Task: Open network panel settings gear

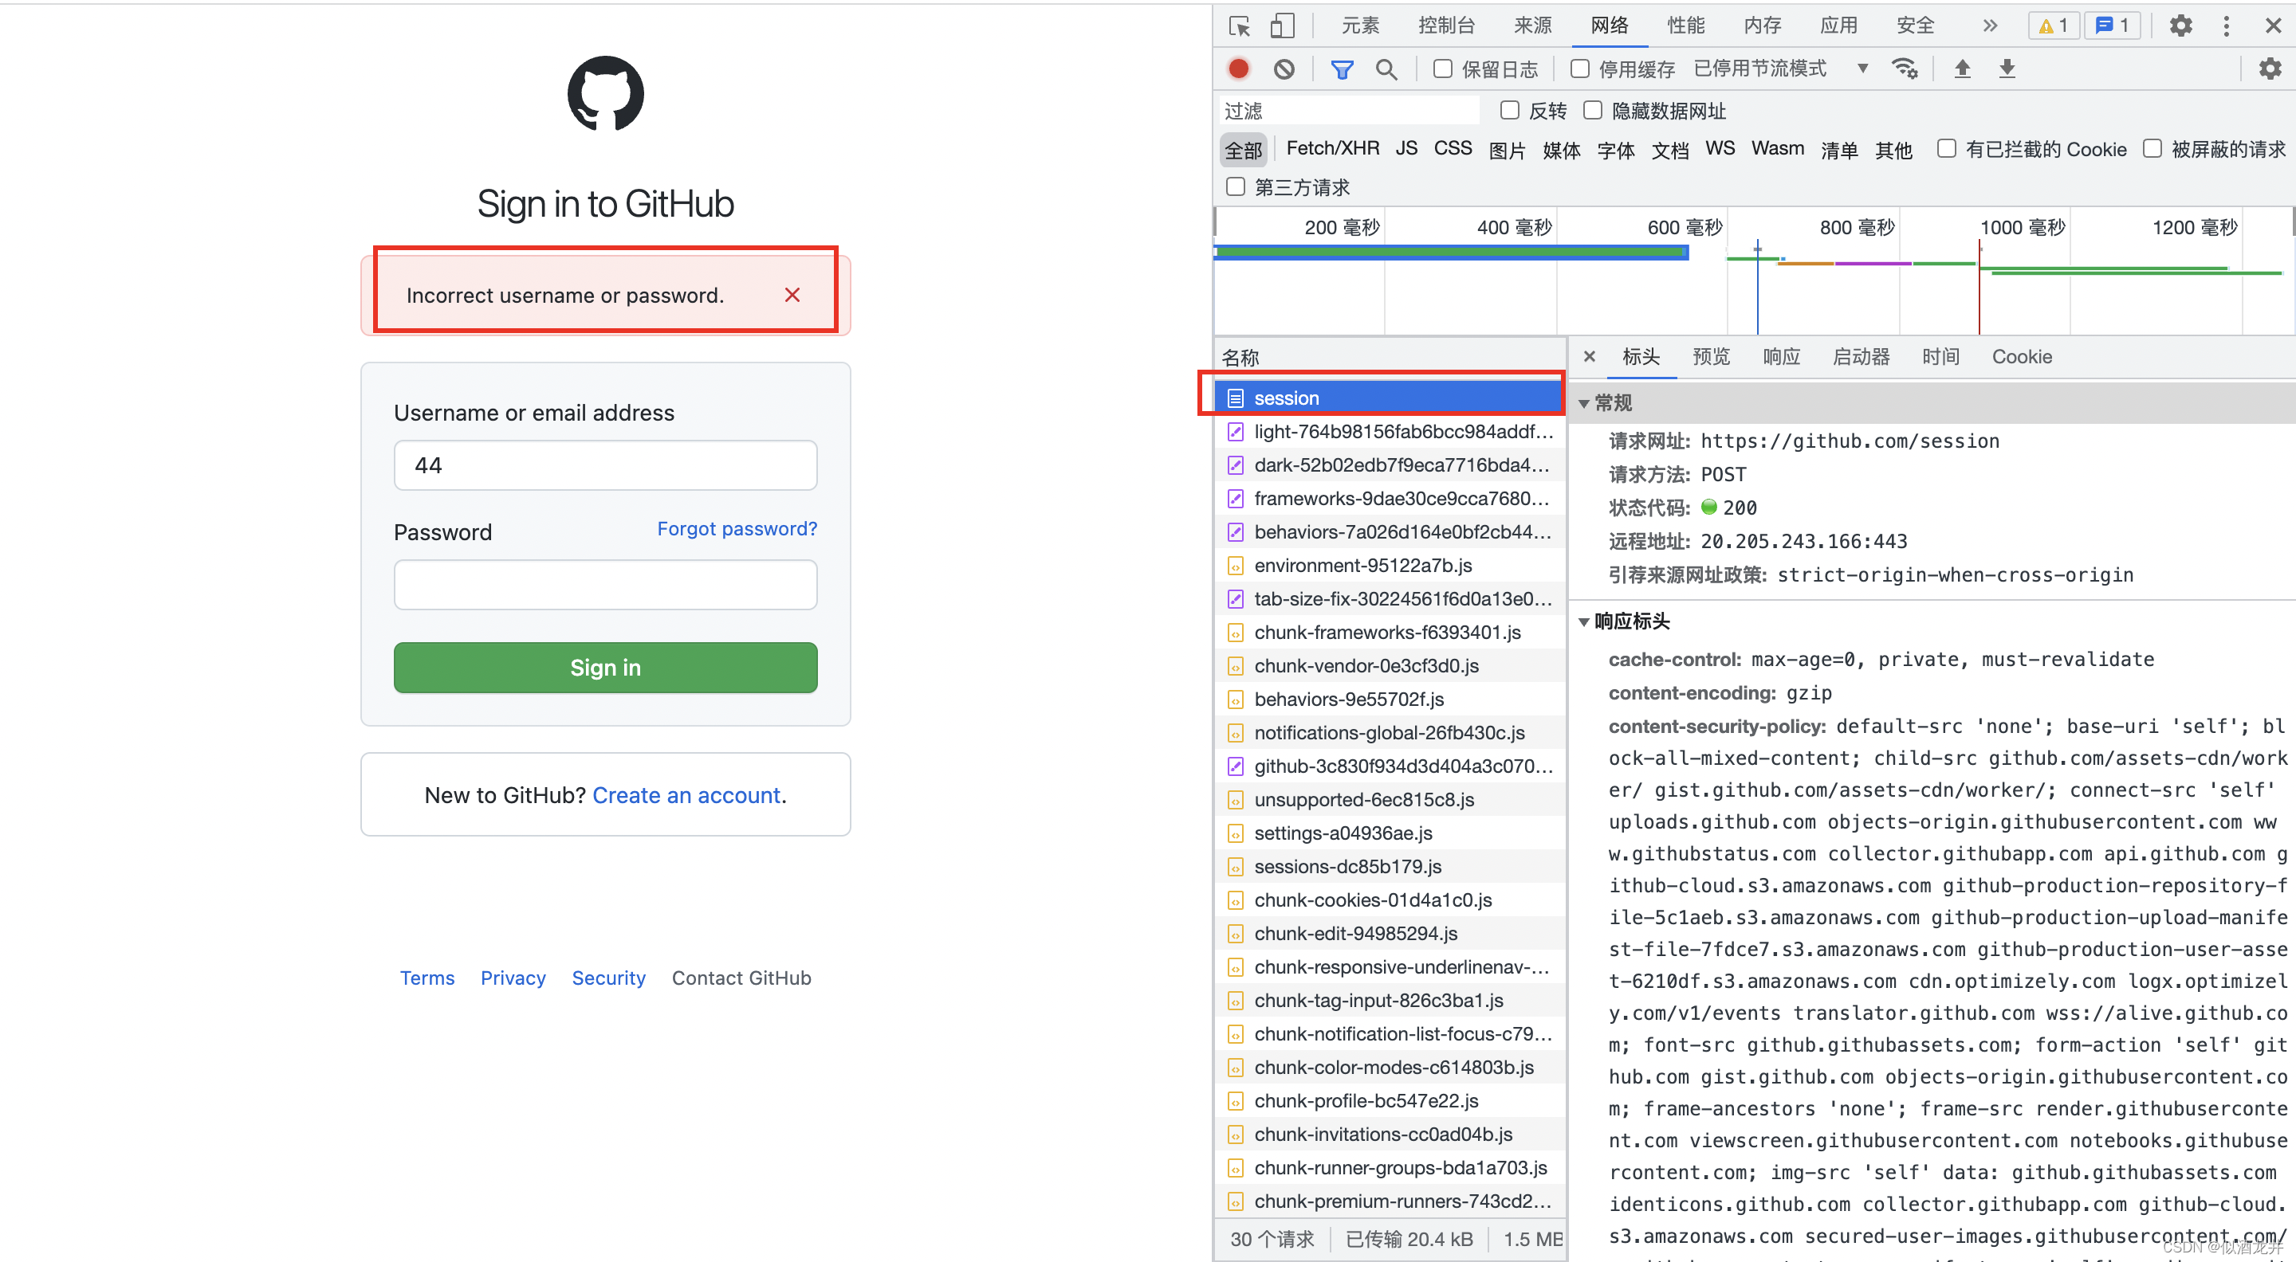Action: [2269, 69]
